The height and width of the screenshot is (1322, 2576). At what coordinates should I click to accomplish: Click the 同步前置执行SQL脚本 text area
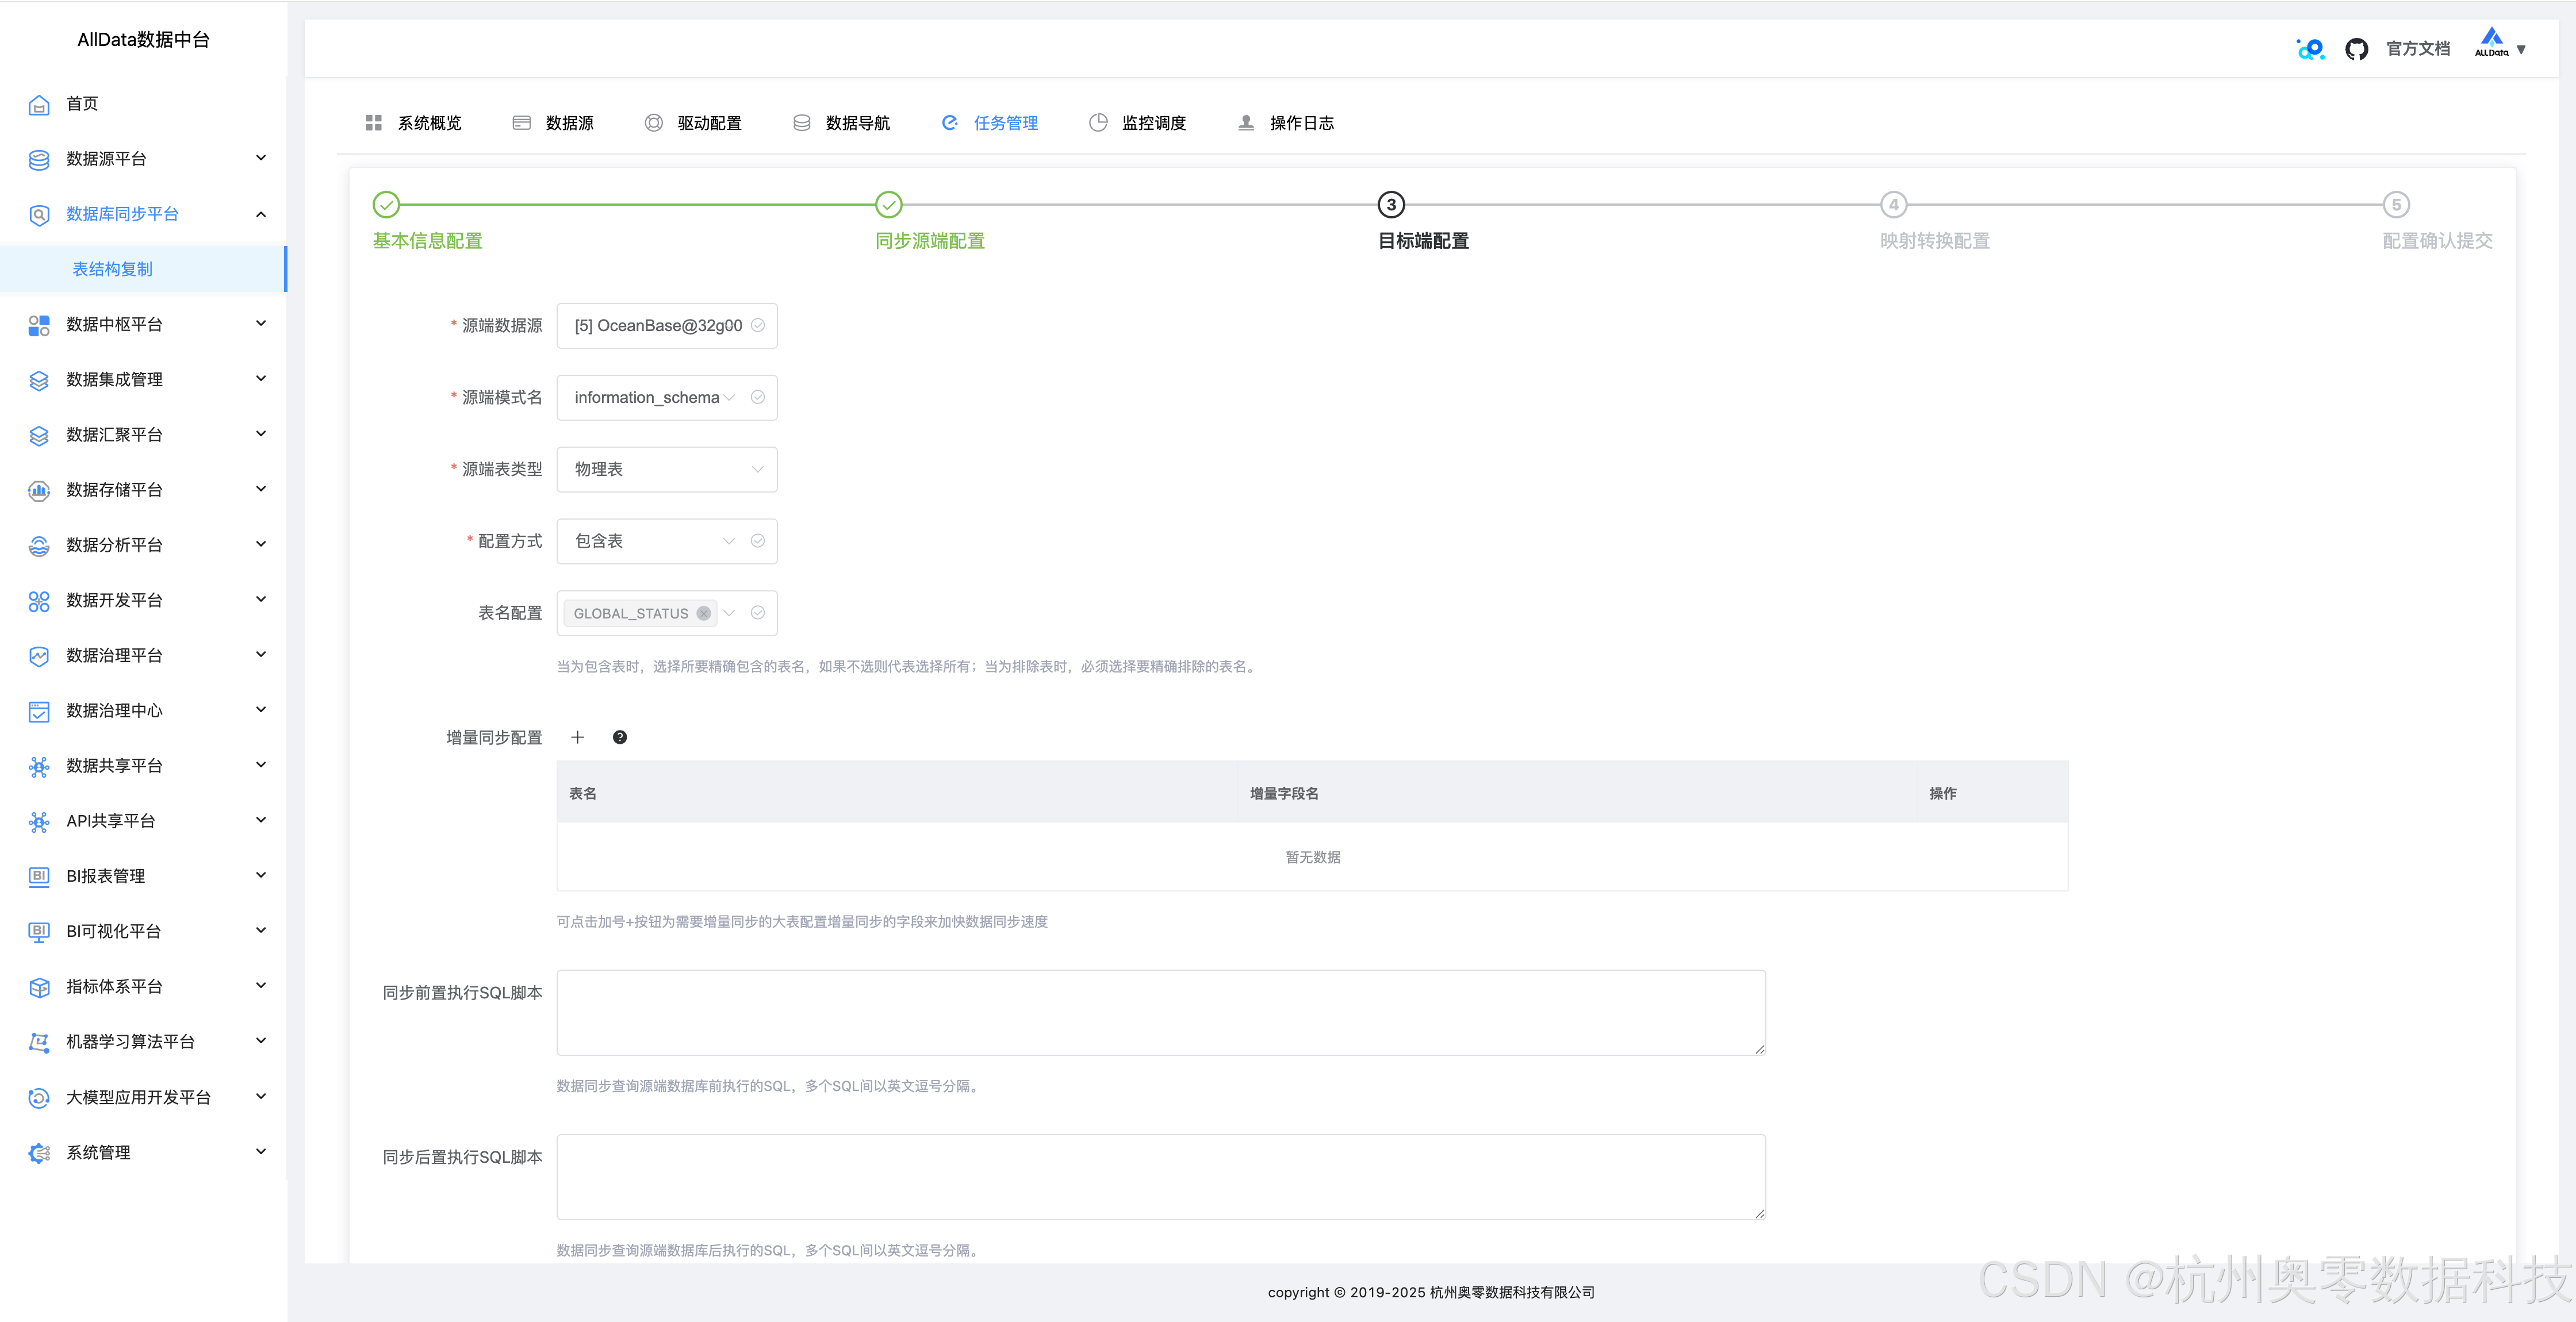click(x=1160, y=1012)
